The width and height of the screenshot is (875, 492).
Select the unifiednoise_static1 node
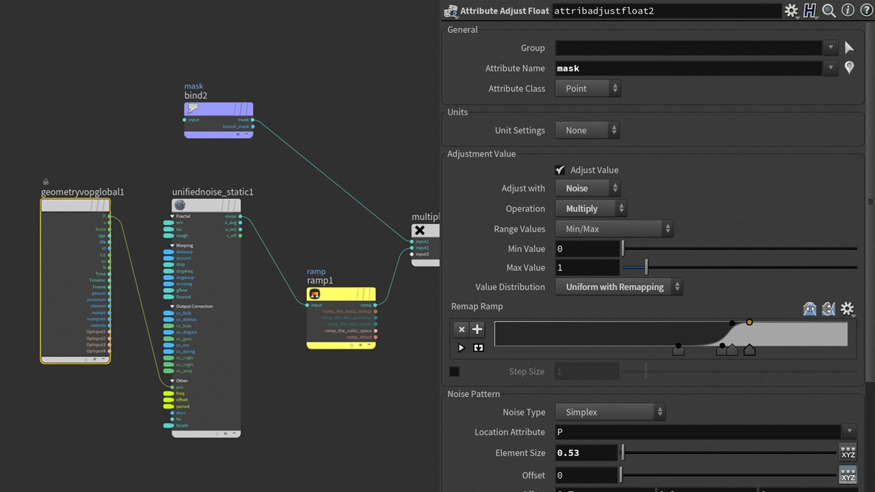coord(206,206)
